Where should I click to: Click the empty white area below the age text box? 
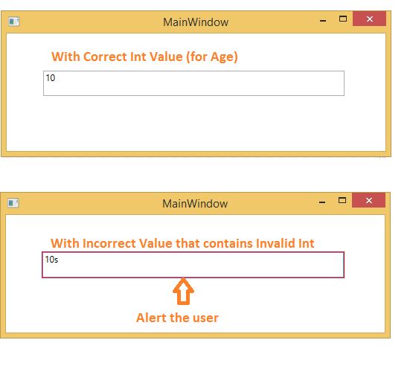tap(193, 123)
